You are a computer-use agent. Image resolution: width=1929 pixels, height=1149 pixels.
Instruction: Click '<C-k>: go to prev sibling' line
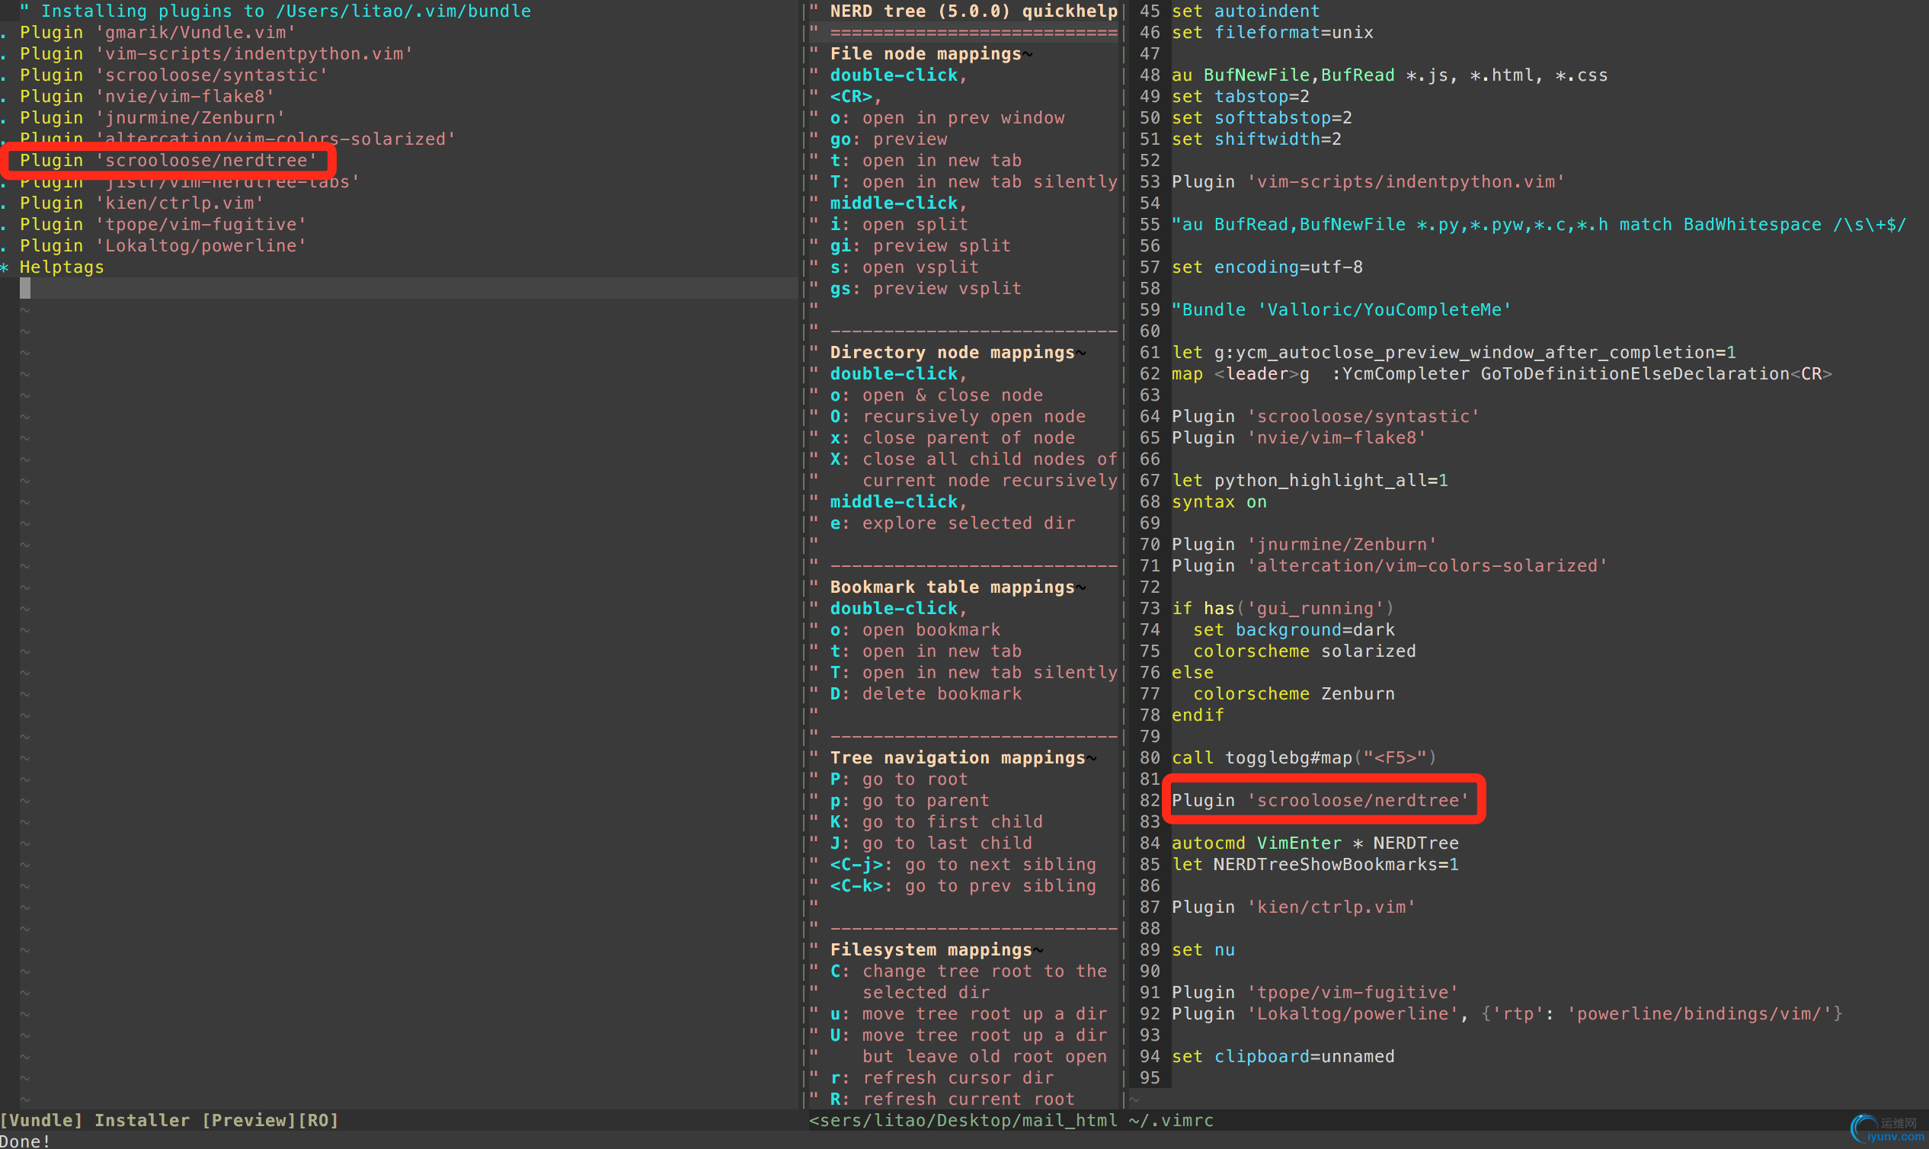point(964,886)
